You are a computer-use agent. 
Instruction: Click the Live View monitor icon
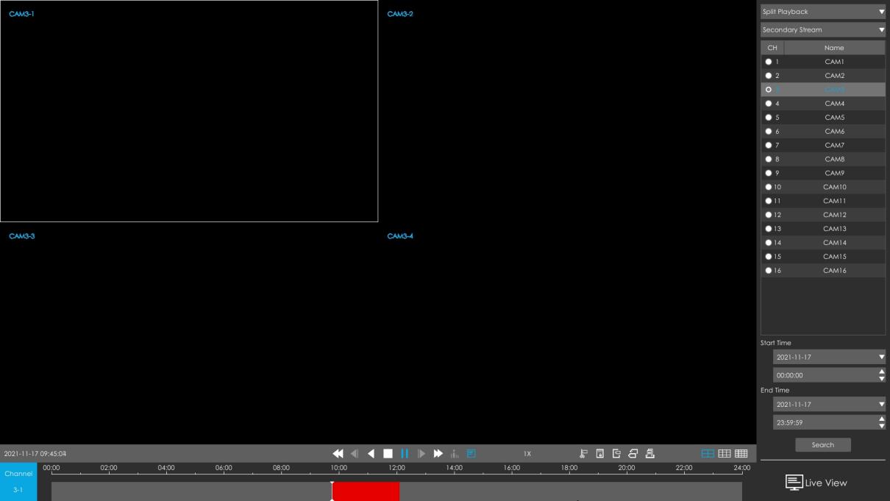(x=794, y=483)
